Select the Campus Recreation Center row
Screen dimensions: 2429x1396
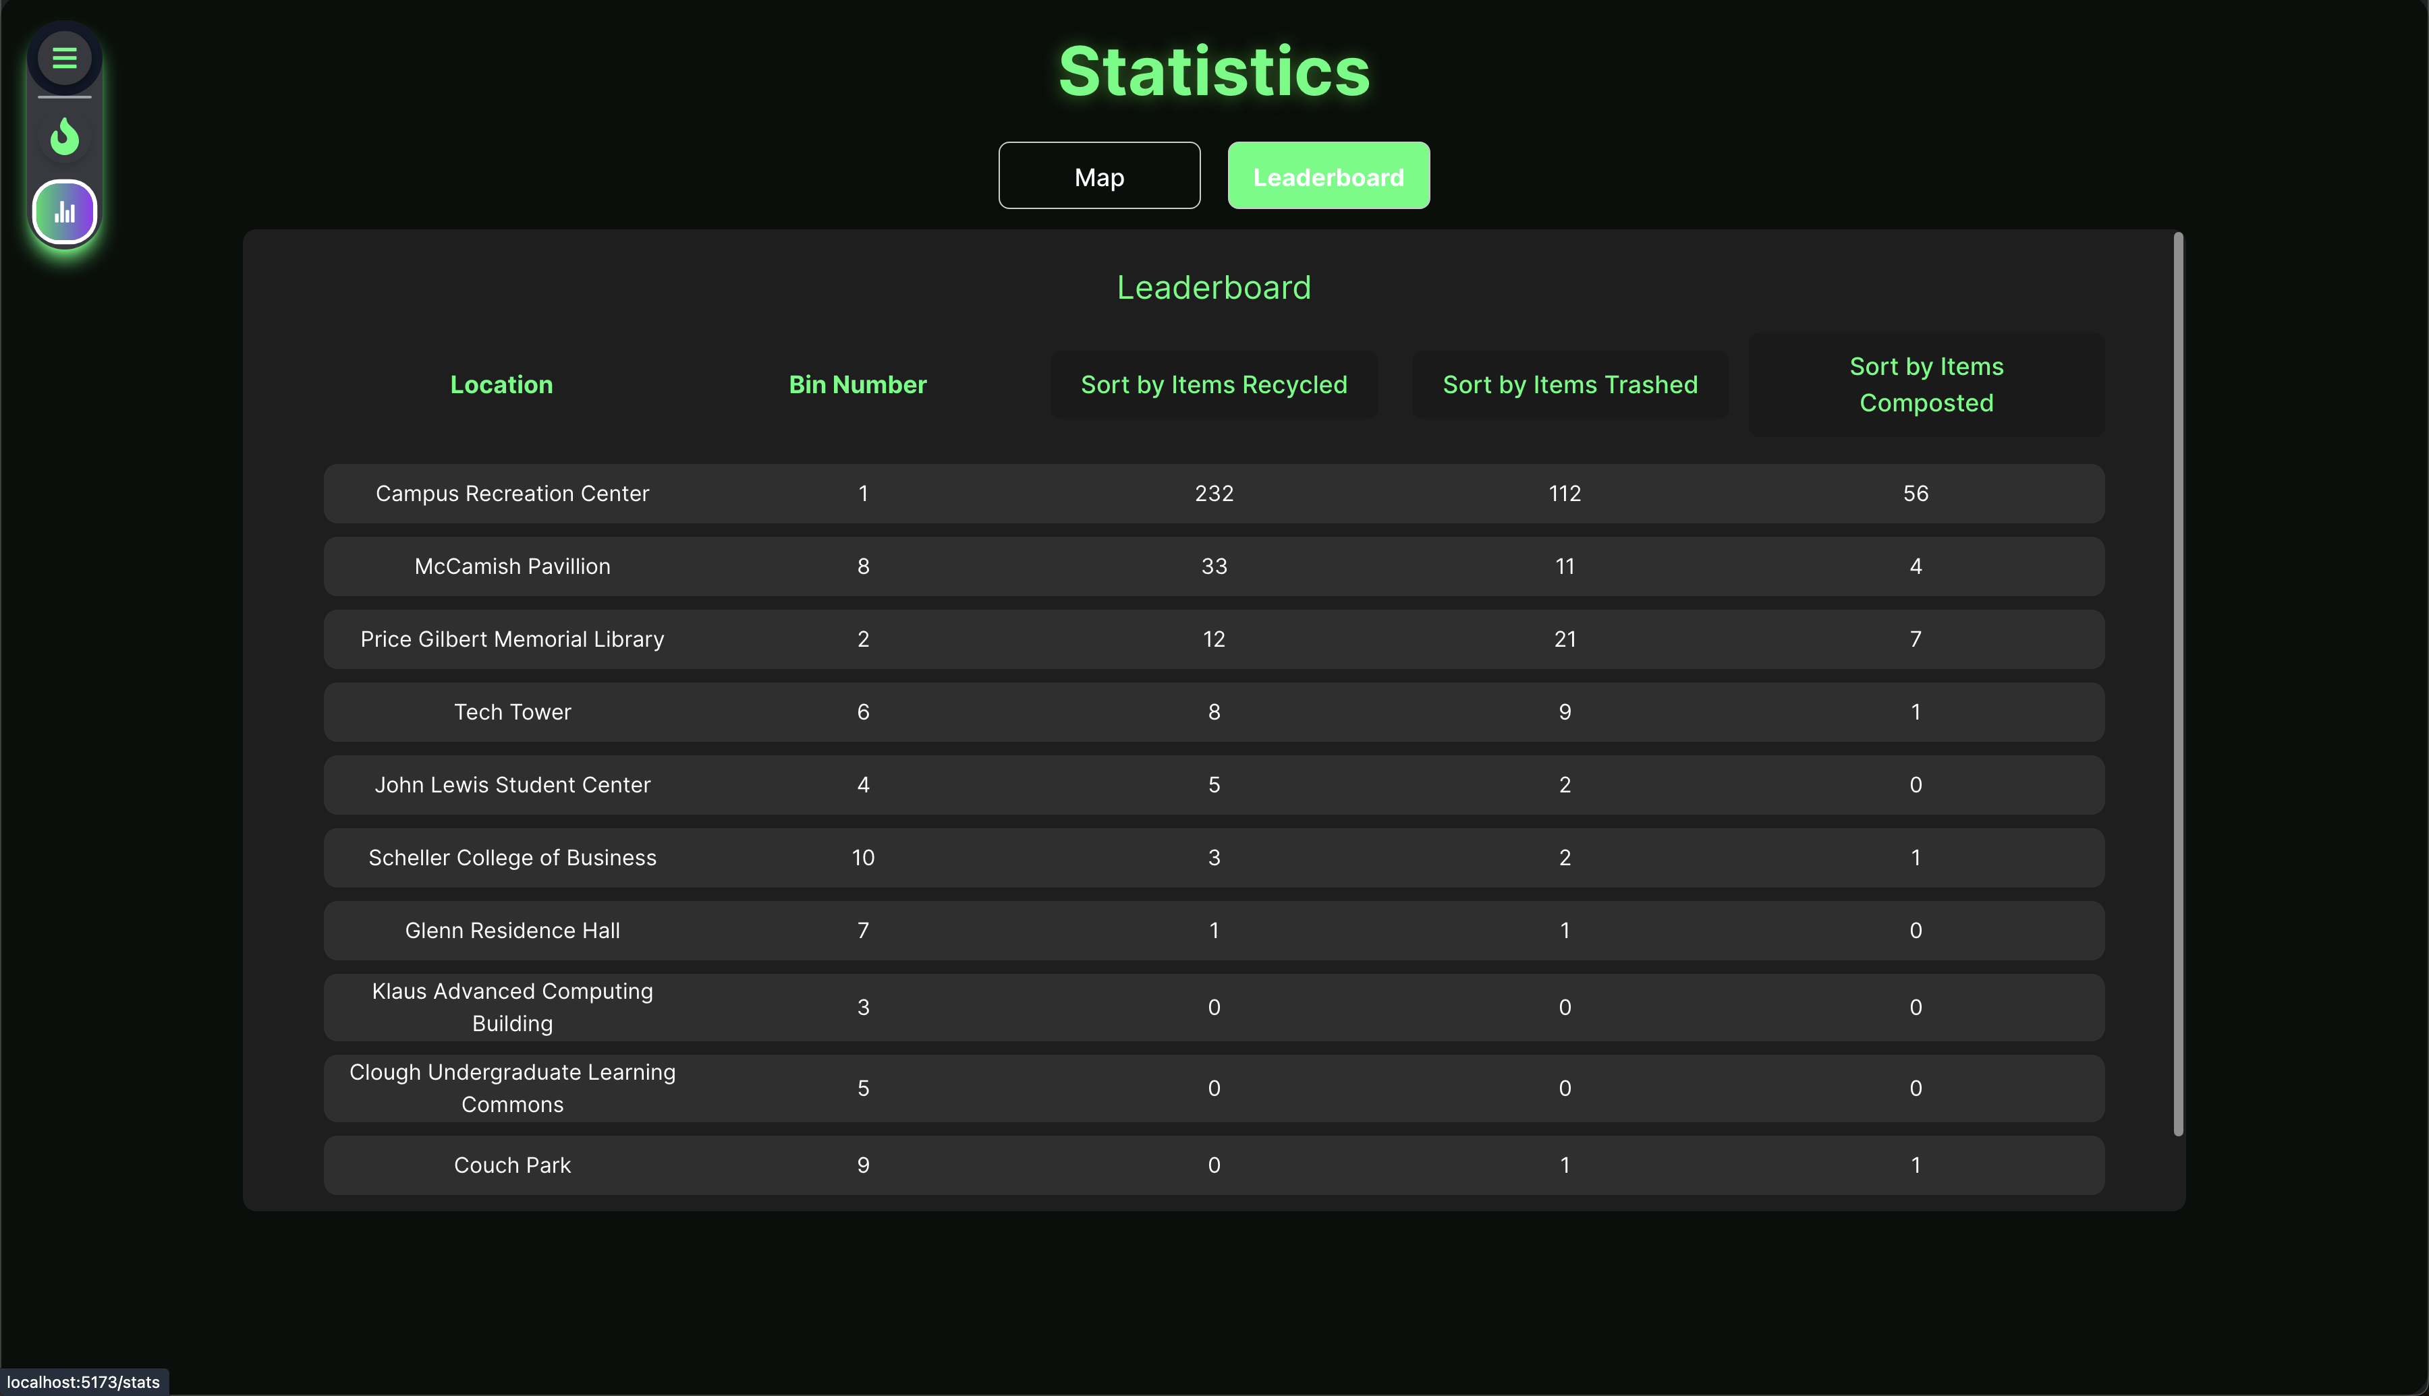click(512, 494)
